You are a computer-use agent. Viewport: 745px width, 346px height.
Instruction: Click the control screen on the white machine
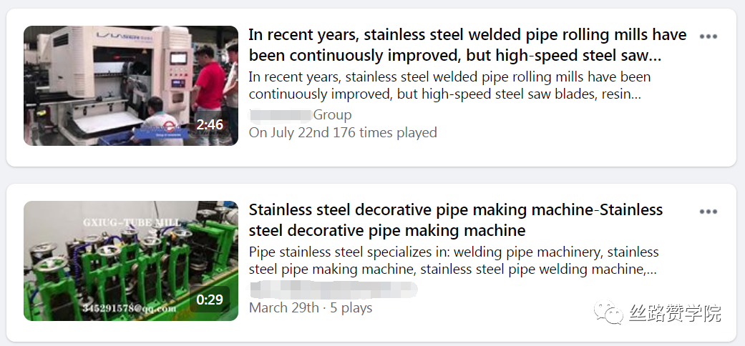pos(178,59)
